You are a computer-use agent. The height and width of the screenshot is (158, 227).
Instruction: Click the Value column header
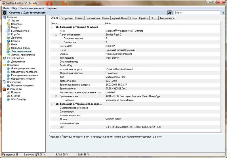click(x=141, y=23)
